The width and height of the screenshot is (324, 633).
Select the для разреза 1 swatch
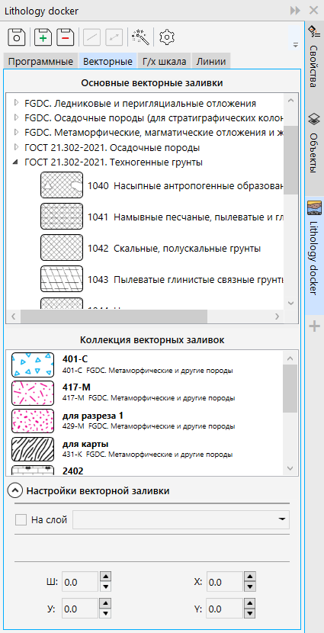tap(33, 421)
